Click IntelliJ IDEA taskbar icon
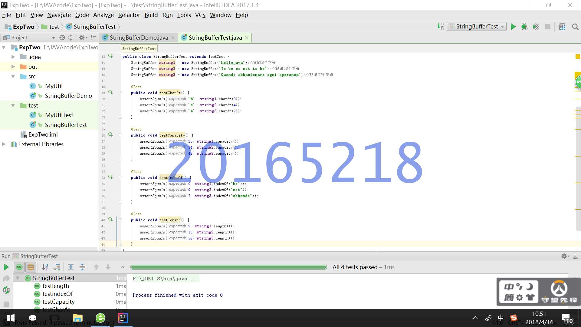The height and width of the screenshot is (327, 581). (x=123, y=318)
